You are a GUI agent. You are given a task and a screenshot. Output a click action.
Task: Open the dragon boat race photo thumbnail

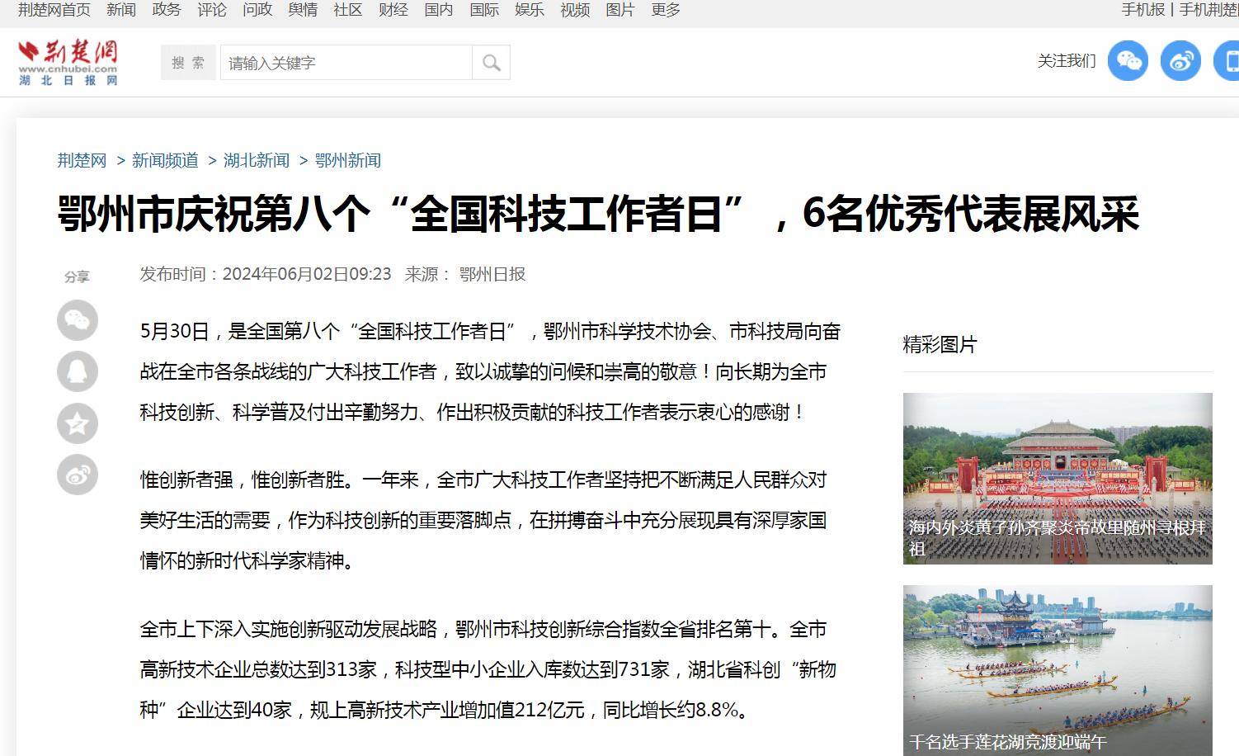1058,669
